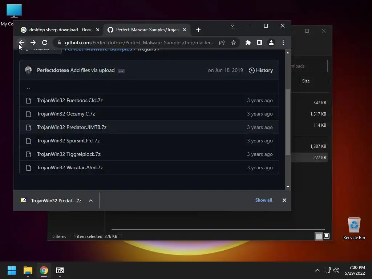Open a new Chrome tab
The height and width of the screenshot is (279, 372).
click(198, 30)
